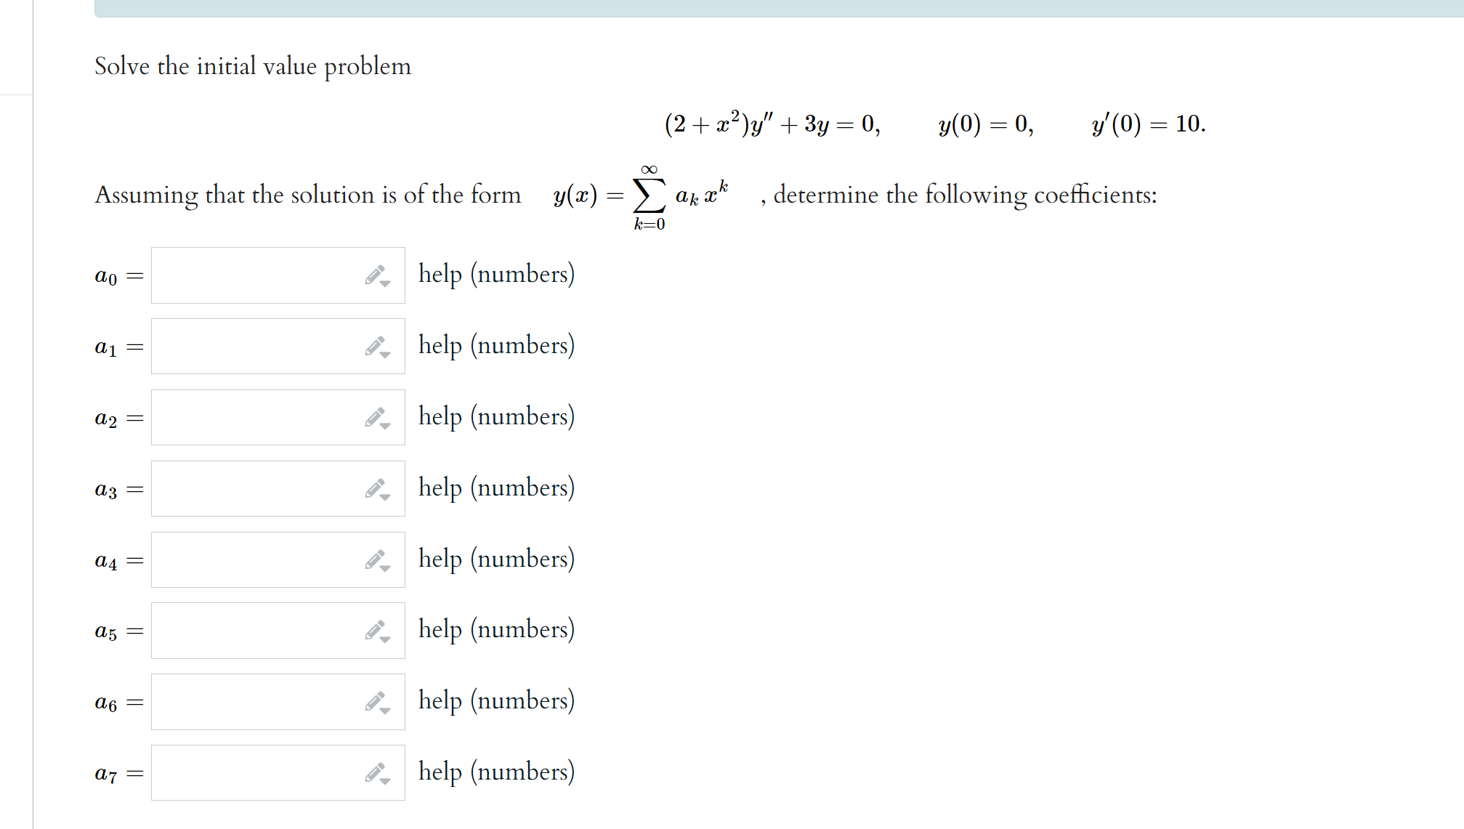The width and height of the screenshot is (1464, 829).
Task: Open the equation editor icon for a4
Action: (x=376, y=559)
